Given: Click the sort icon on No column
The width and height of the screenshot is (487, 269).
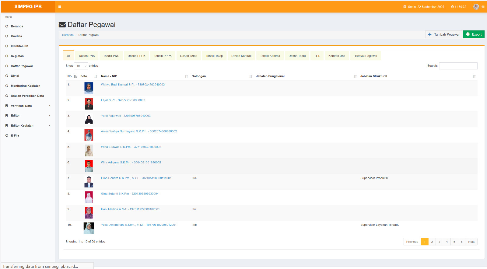Looking at the screenshot, I should [75, 76].
